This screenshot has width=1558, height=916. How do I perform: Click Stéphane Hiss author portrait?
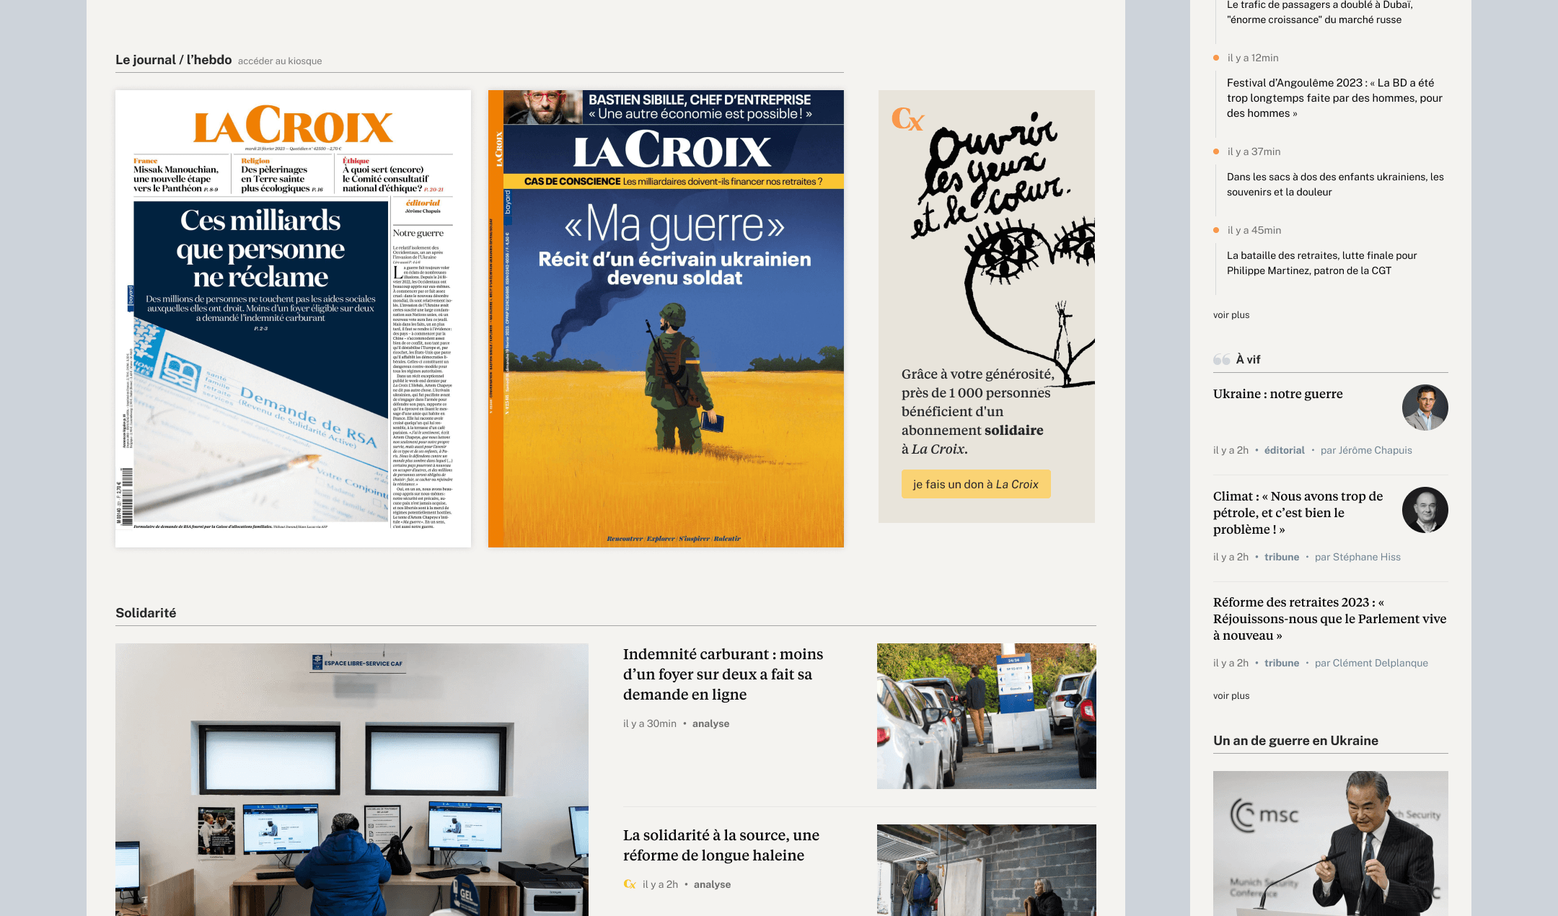[1425, 510]
